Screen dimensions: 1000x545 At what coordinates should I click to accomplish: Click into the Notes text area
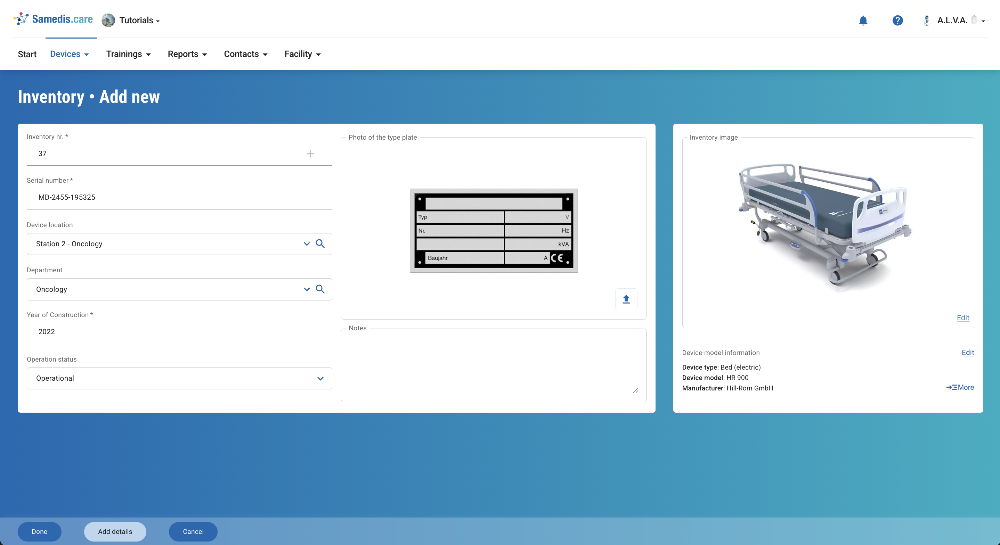click(x=493, y=365)
